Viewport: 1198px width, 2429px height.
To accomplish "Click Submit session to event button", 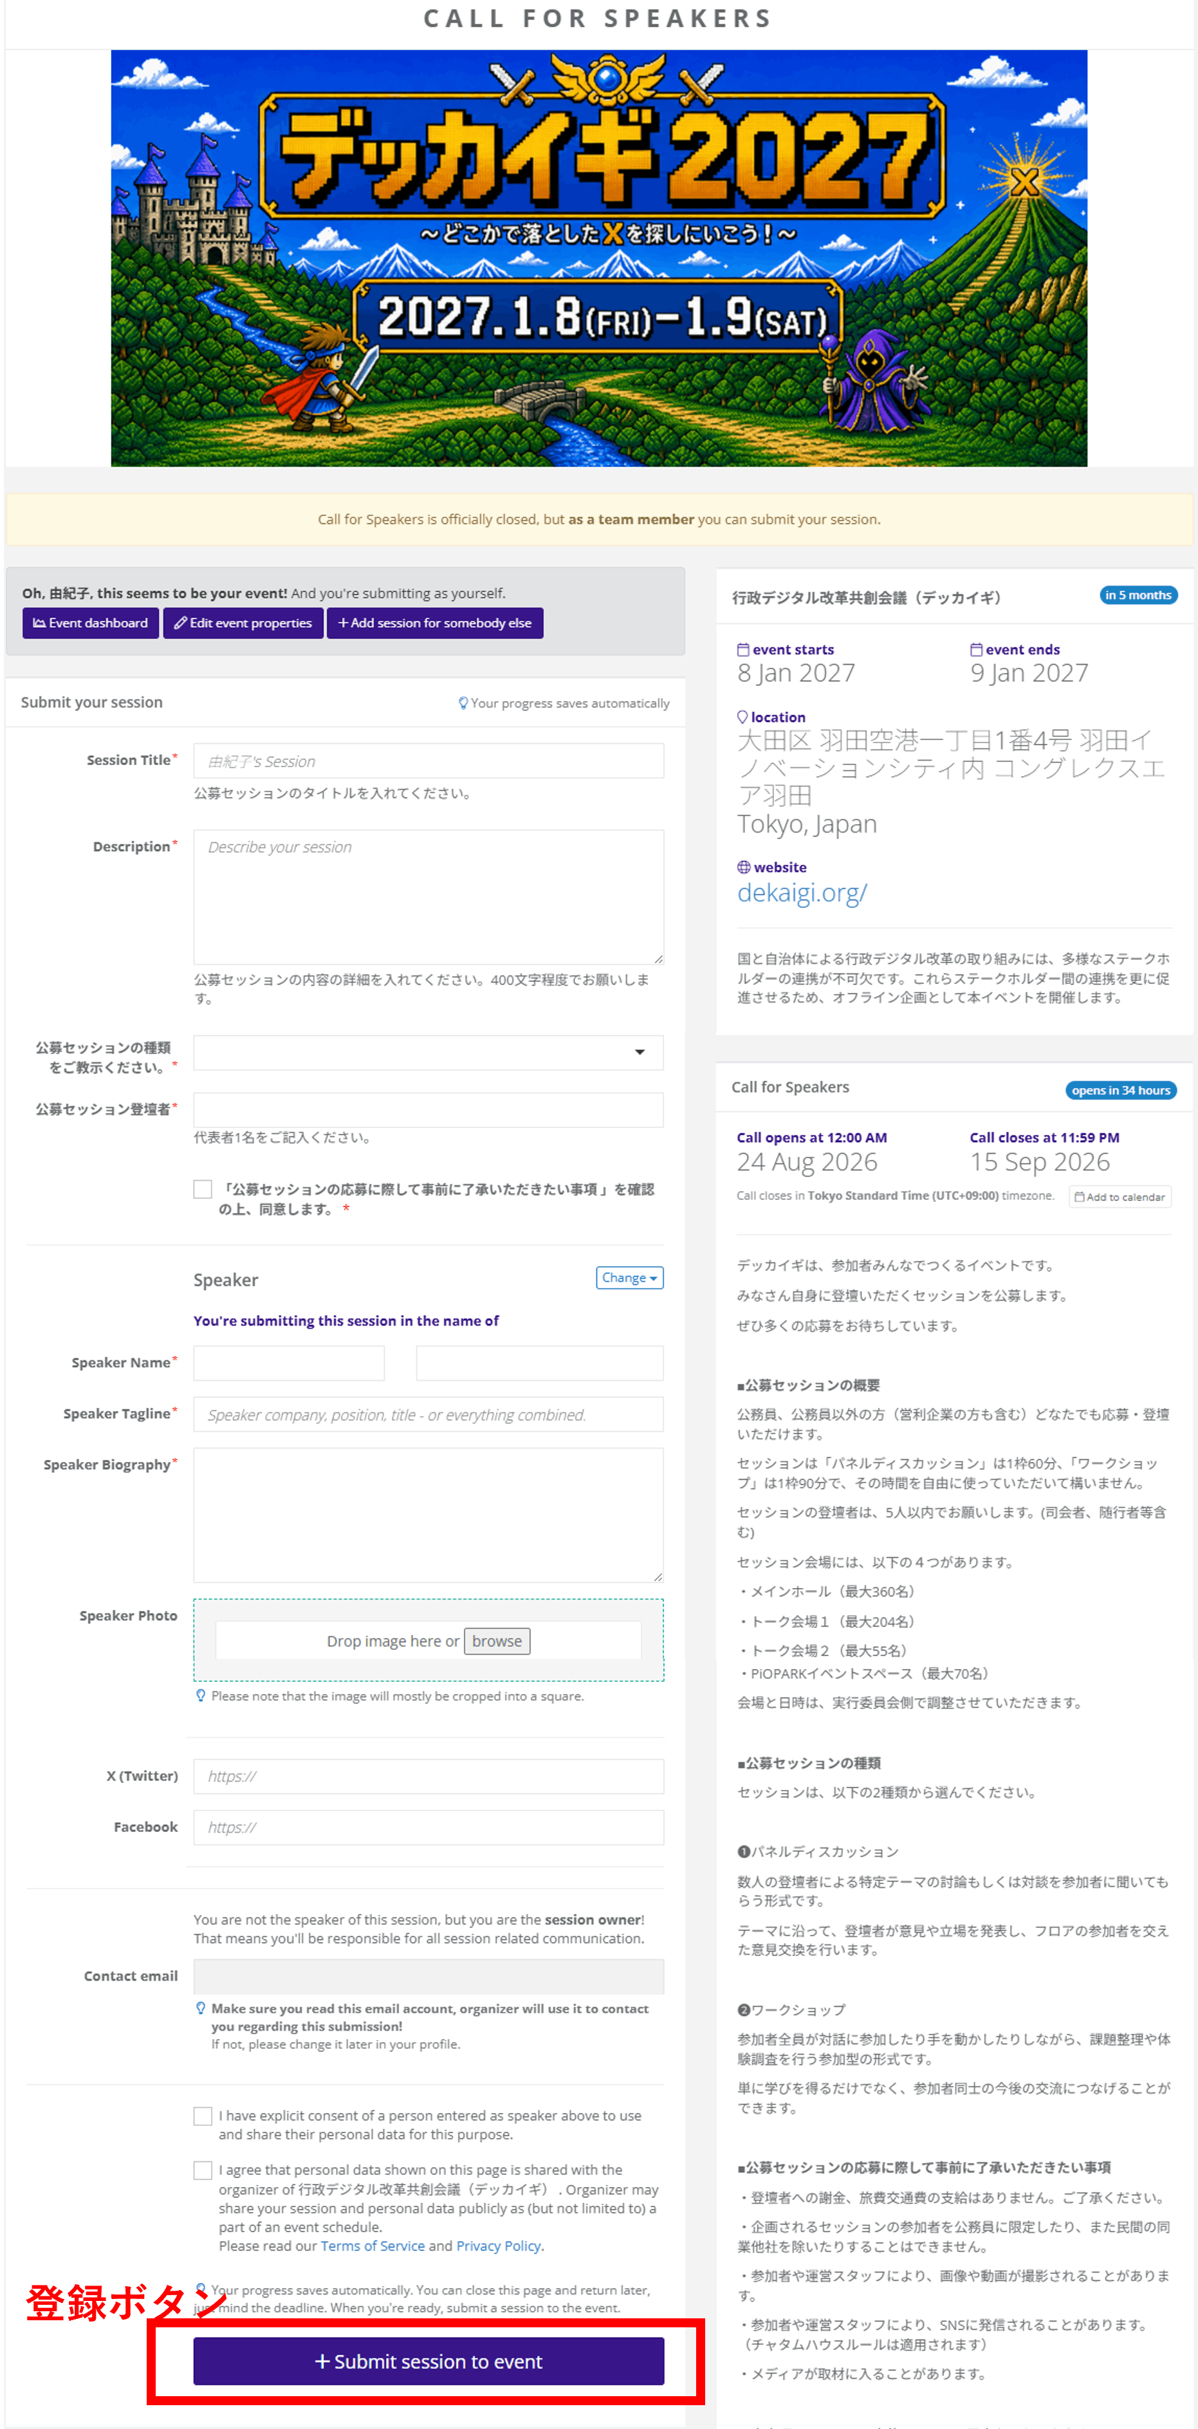I will tap(428, 2361).
